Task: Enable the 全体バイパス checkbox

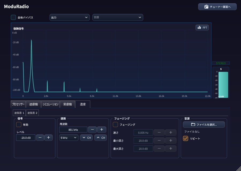Action: [x=13, y=17]
